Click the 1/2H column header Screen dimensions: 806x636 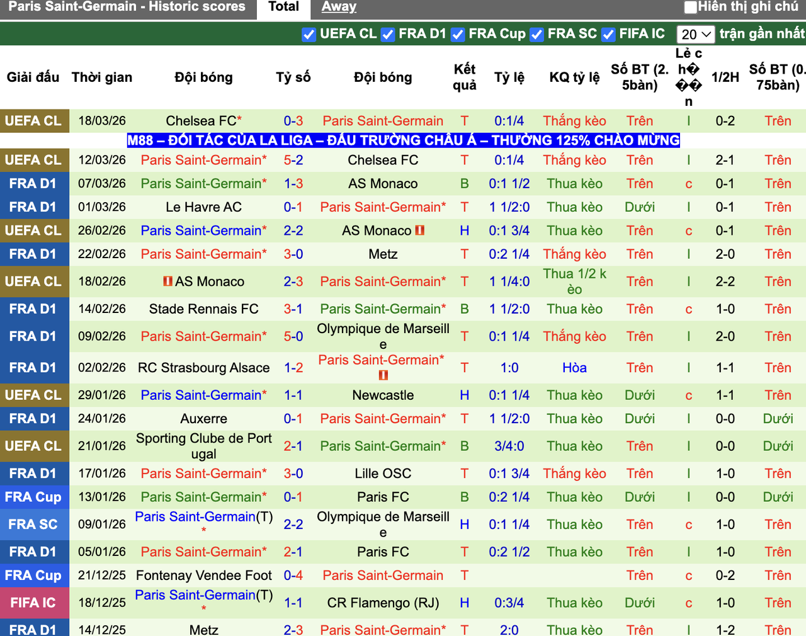pyautogui.click(x=725, y=77)
